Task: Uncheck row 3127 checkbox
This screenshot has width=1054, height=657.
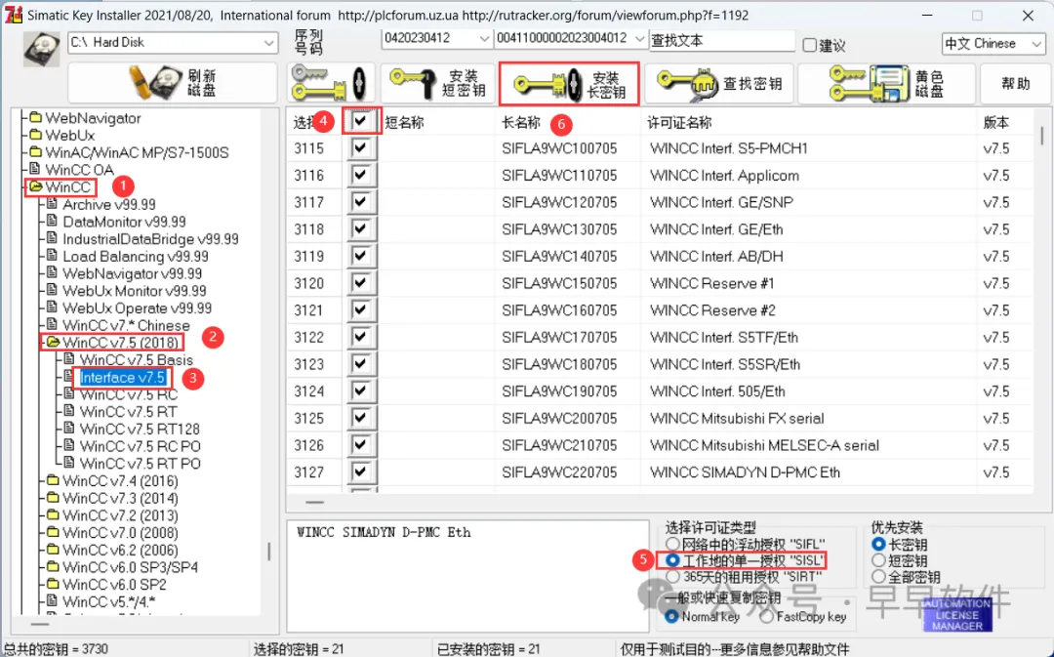Action: click(361, 472)
